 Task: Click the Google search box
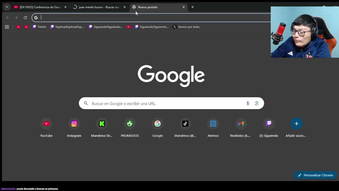click(x=171, y=103)
